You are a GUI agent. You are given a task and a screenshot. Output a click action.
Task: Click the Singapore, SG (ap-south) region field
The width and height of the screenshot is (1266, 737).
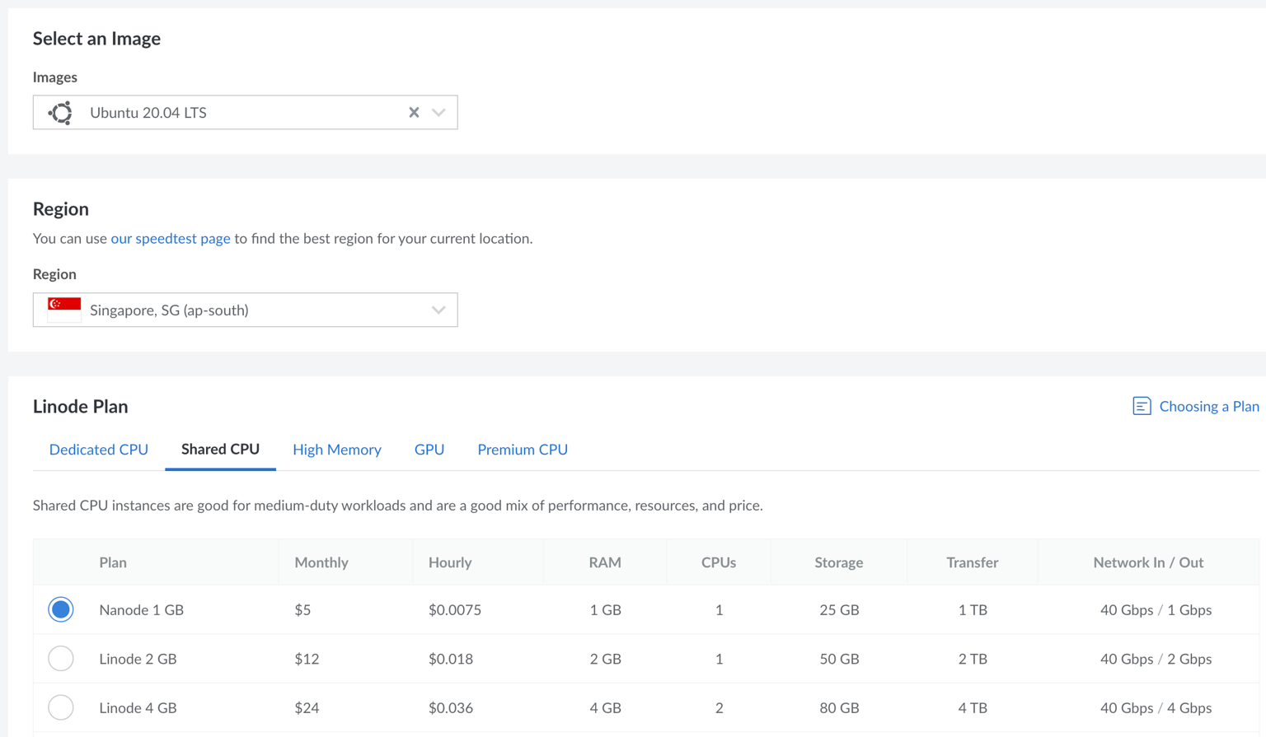click(246, 310)
